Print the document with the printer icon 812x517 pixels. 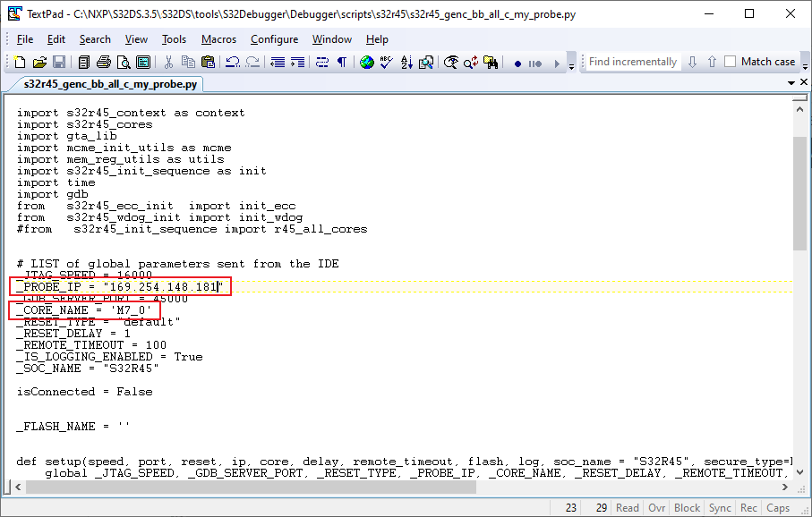coord(104,63)
